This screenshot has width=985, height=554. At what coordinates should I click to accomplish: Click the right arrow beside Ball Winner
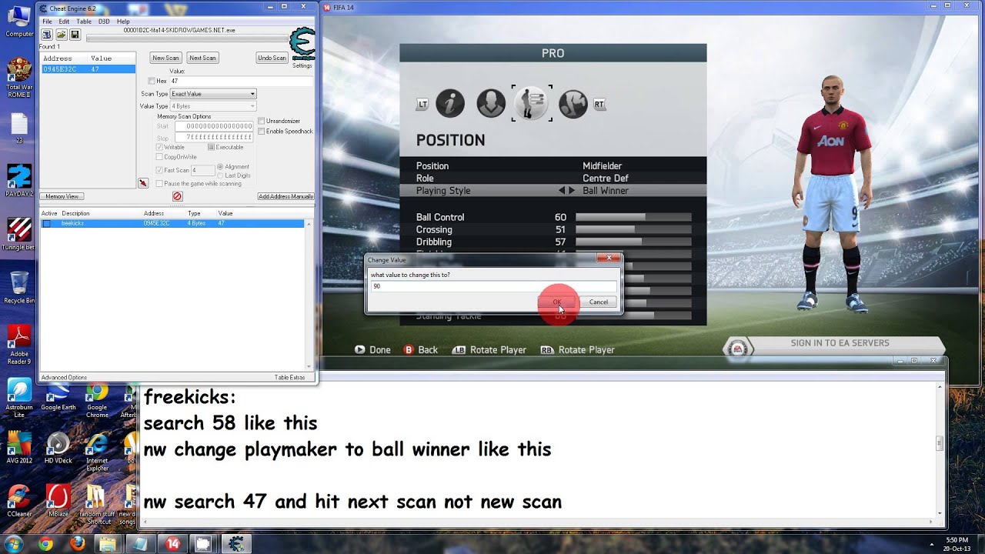point(572,191)
